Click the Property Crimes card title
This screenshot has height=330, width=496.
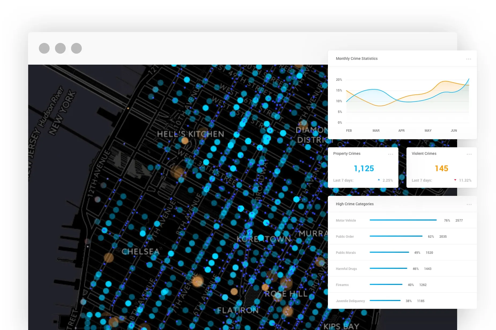coord(347,153)
